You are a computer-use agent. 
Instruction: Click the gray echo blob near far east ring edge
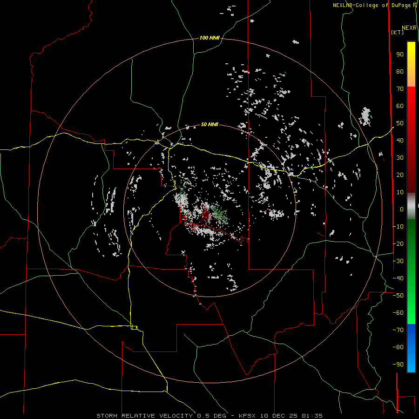tap(365, 116)
